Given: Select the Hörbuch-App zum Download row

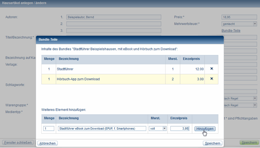Looking at the screenshot, I should click(110, 79).
